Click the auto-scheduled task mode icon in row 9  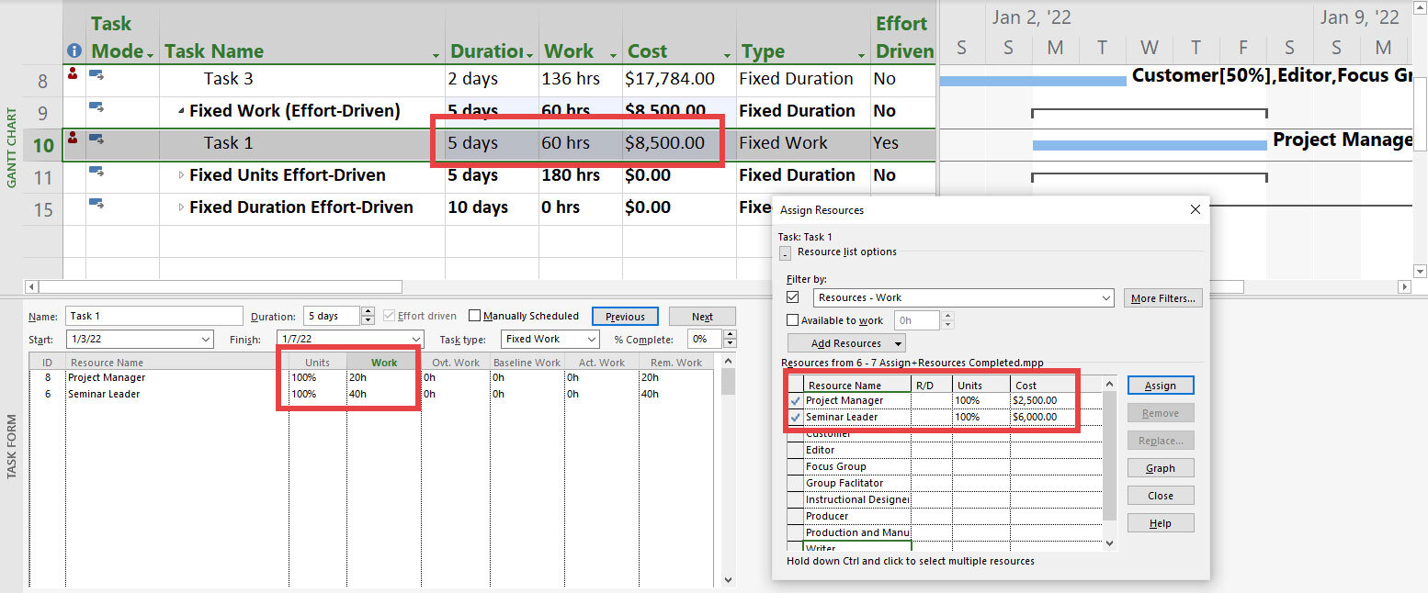point(96,107)
